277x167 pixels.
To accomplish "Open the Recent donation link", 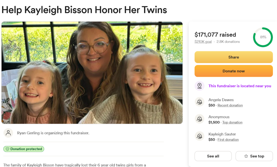I will (x=230, y=106).
